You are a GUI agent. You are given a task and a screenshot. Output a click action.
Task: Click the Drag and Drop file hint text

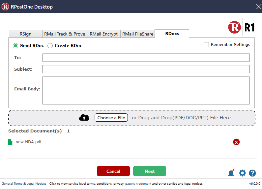181,118
